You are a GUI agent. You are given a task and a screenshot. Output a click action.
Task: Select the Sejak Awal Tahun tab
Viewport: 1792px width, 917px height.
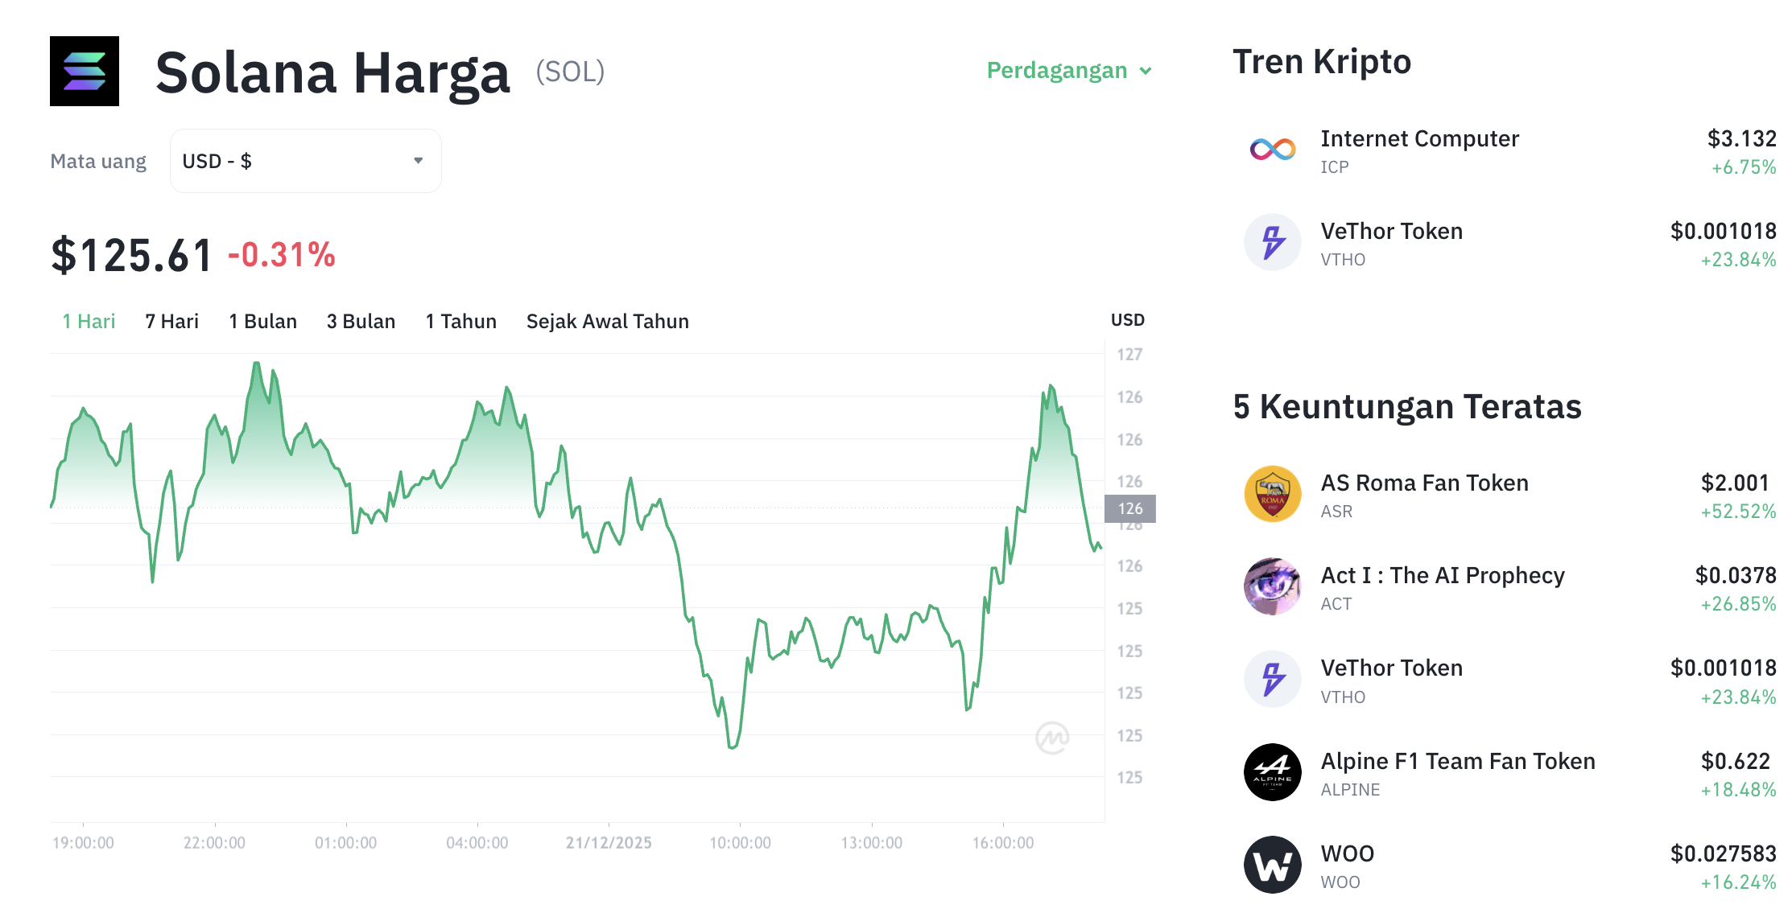coord(607,321)
